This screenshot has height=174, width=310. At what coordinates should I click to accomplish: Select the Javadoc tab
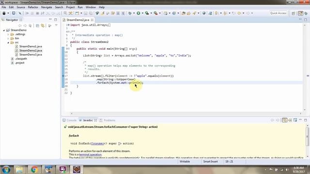click(x=88, y=120)
